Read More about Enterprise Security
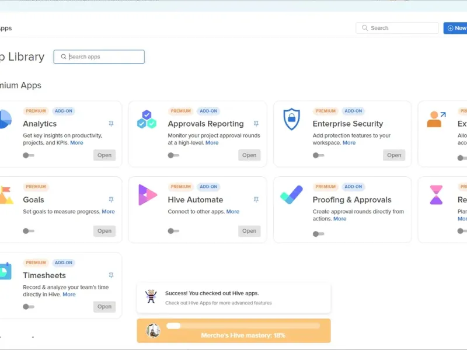 tap(349, 143)
